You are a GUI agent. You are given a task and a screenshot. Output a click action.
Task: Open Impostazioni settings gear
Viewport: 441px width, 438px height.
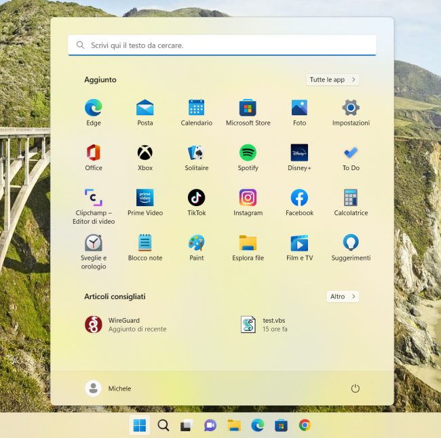pos(351,113)
